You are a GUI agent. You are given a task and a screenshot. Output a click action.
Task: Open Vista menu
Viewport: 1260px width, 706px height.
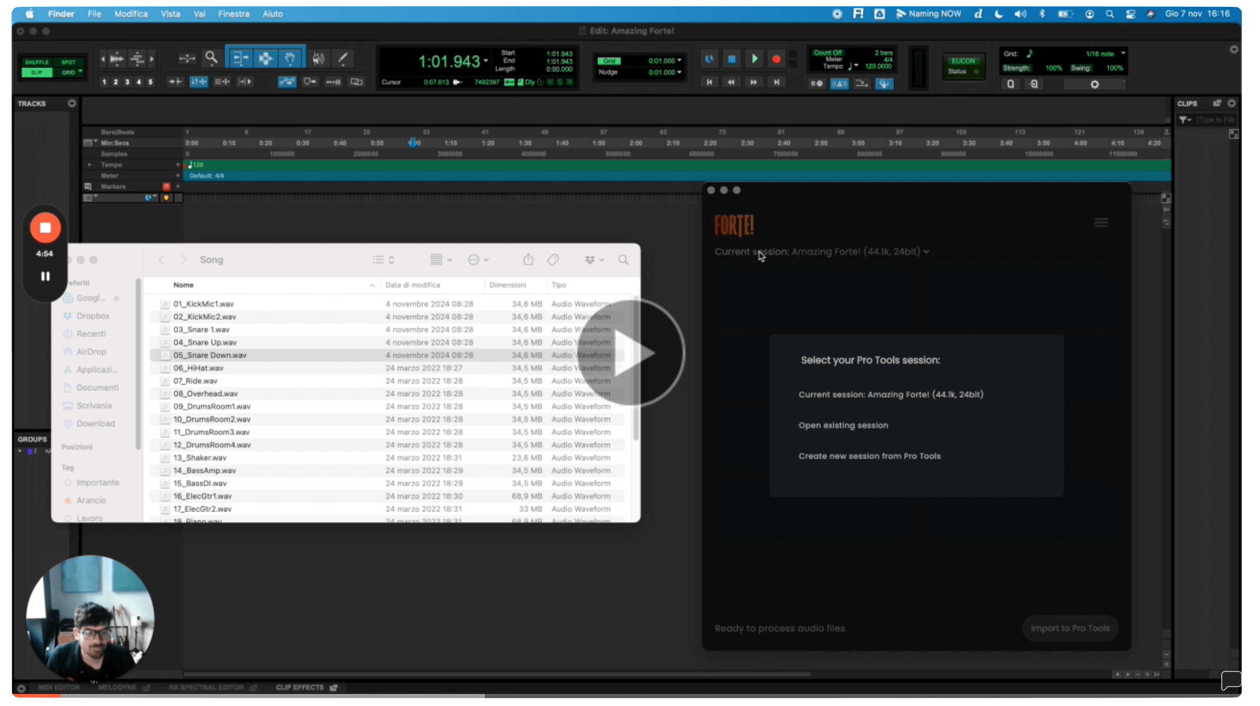pos(170,14)
